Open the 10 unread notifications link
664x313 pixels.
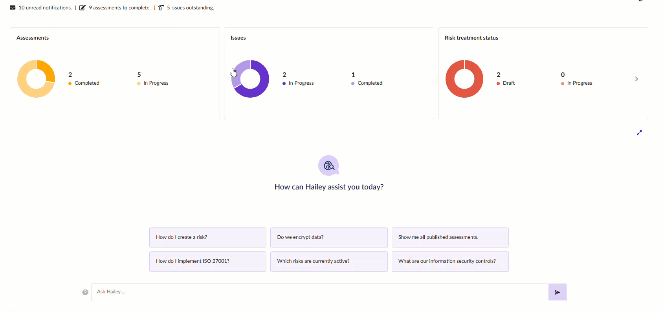click(45, 7)
